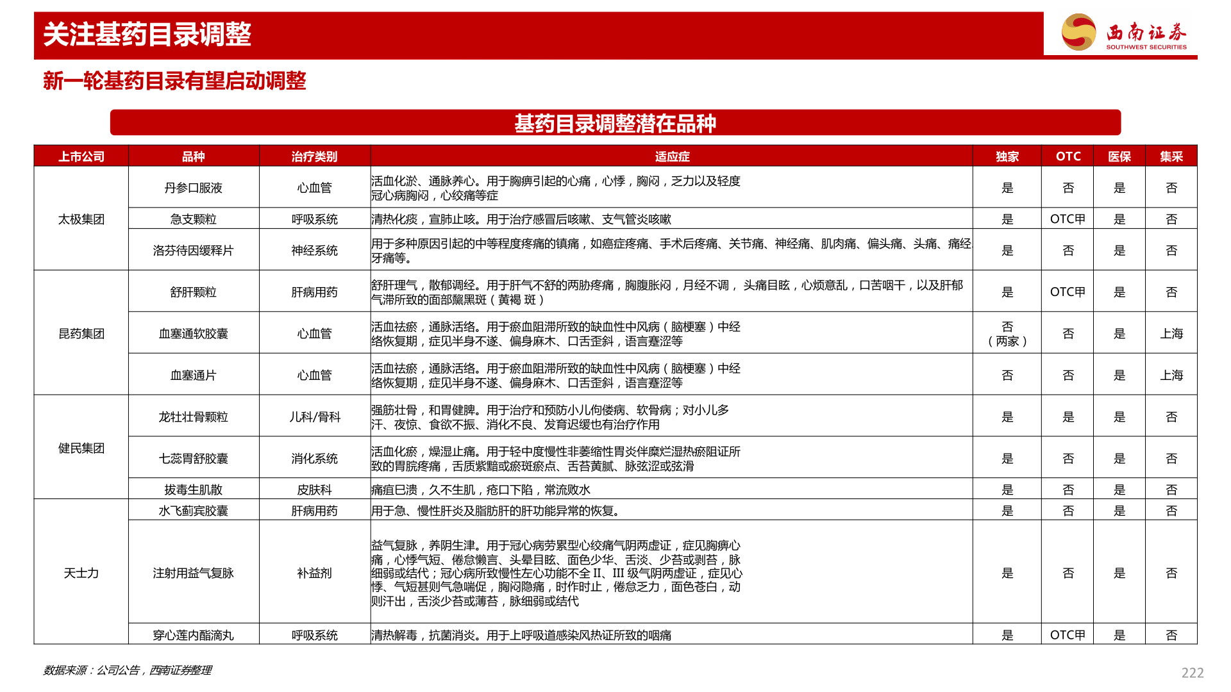Select the 适应症 column header

(x=672, y=156)
